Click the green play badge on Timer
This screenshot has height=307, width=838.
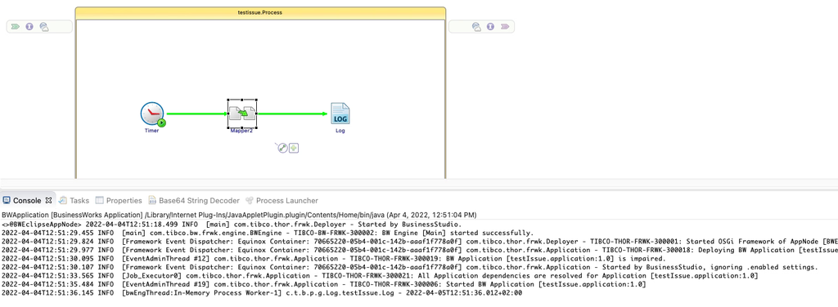coord(161,122)
